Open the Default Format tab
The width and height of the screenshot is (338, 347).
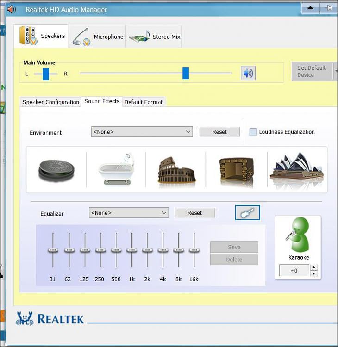144,102
